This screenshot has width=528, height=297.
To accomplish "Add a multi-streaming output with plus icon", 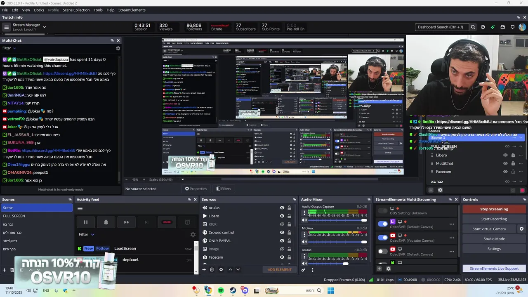I will tap(379, 269).
